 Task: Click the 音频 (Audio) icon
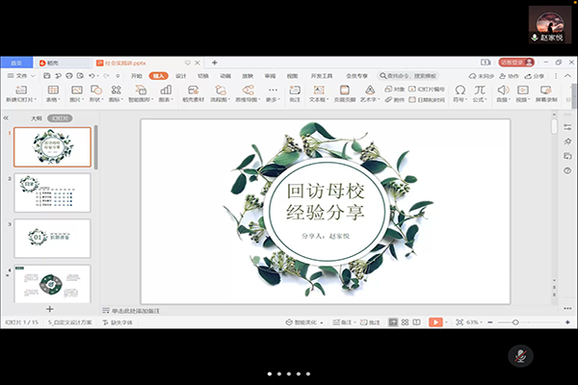(502, 92)
